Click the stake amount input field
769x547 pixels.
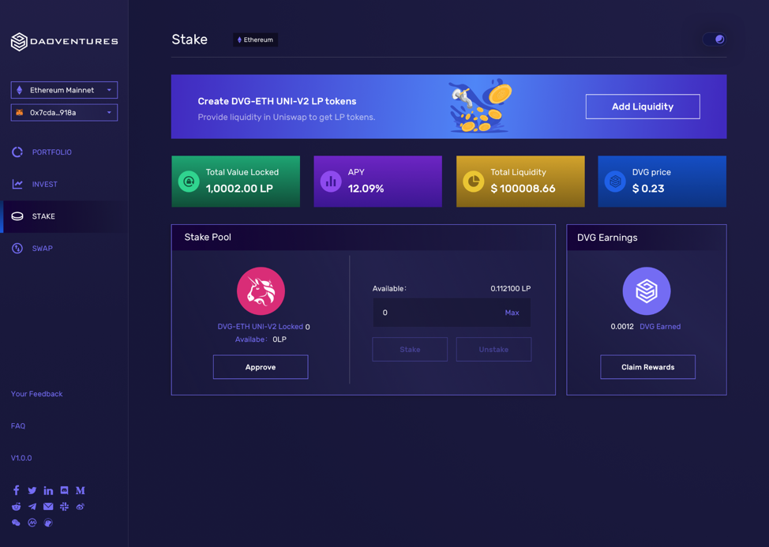[452, 313]
